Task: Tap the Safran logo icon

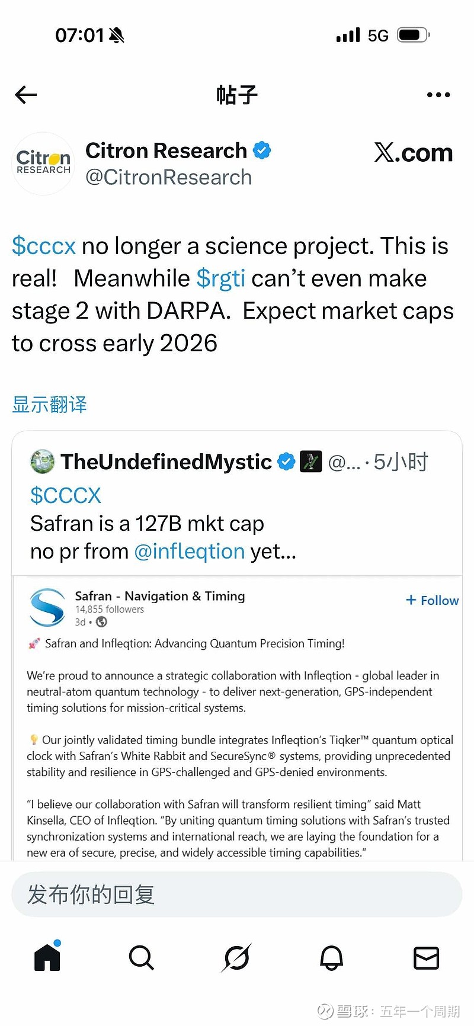Action: (x=47, y=607)
